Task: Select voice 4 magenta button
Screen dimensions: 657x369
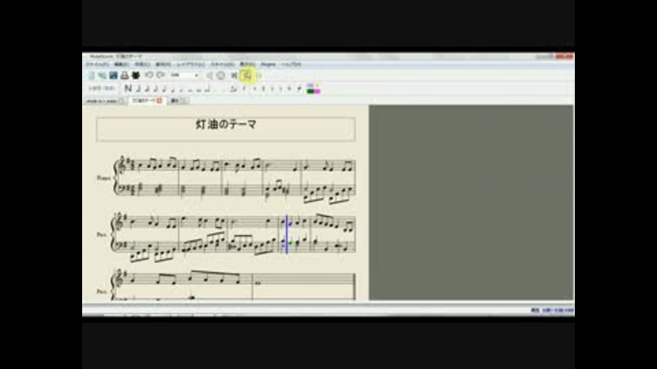Action: [x=318, y=91]
